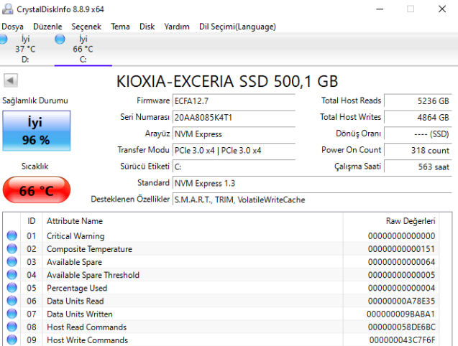Click the Data Units Written status orb
This screenshot has width=458, height=346.
[x=12, y=314]
